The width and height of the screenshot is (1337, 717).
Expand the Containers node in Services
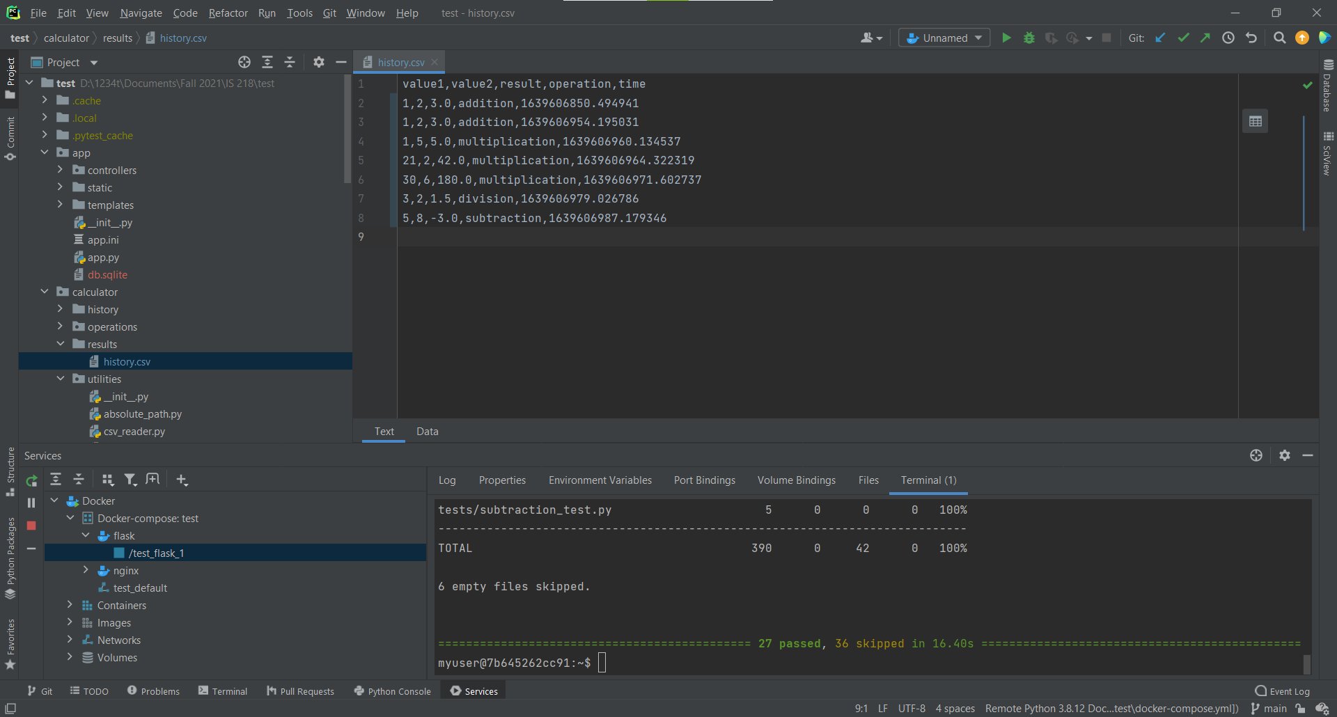[70, 605]
